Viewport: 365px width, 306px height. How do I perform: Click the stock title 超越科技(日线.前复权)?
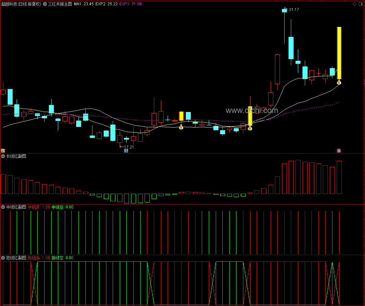[x=21, y=4]
